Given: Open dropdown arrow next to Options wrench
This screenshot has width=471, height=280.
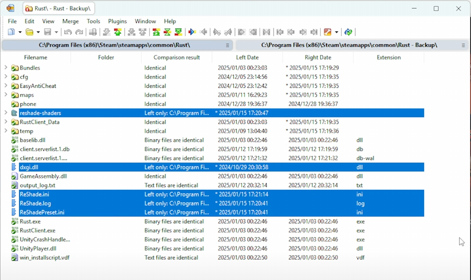Looking at the screenshot, I should point(337,32).
